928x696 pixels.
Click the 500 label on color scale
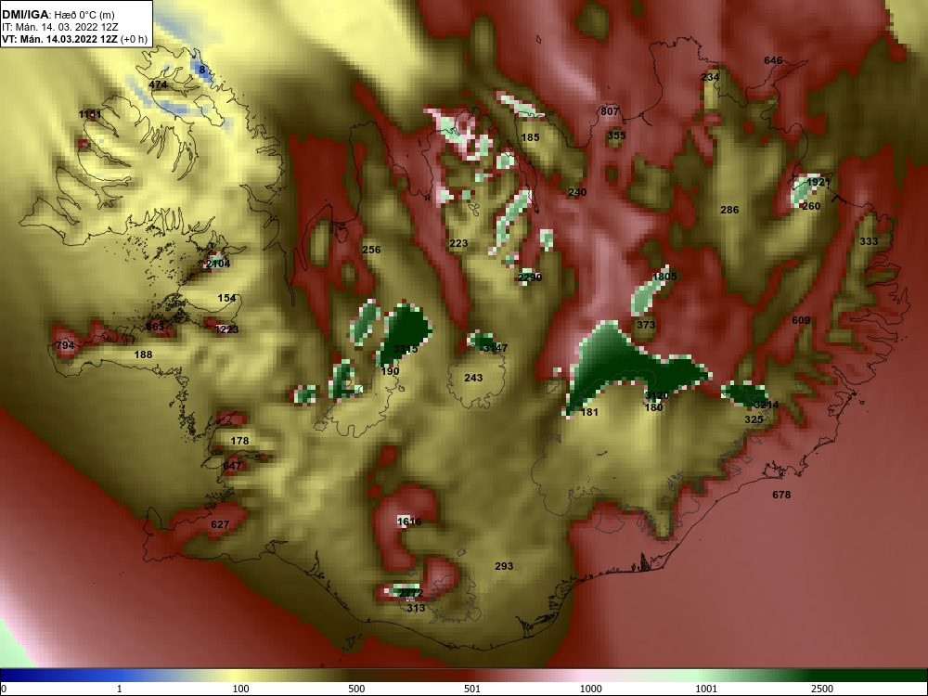click(x=357, y=689)
